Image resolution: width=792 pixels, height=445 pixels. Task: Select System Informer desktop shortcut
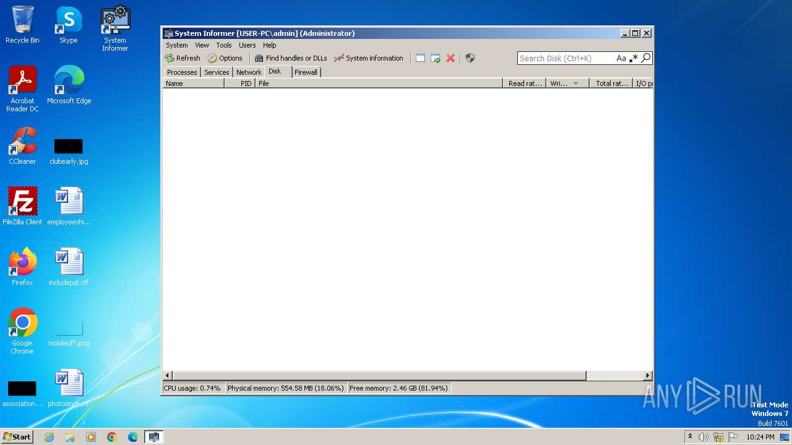[115, 28]
